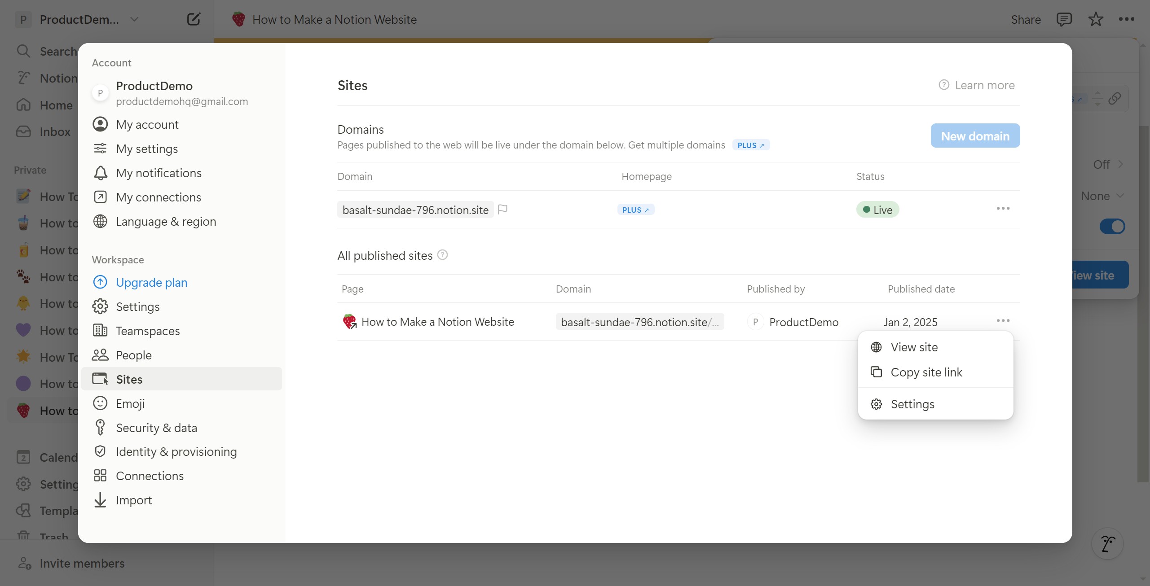The width and height of the screenshot is (1150, 586).
Task: Go to Security & data settings
Action: [156, 428]
